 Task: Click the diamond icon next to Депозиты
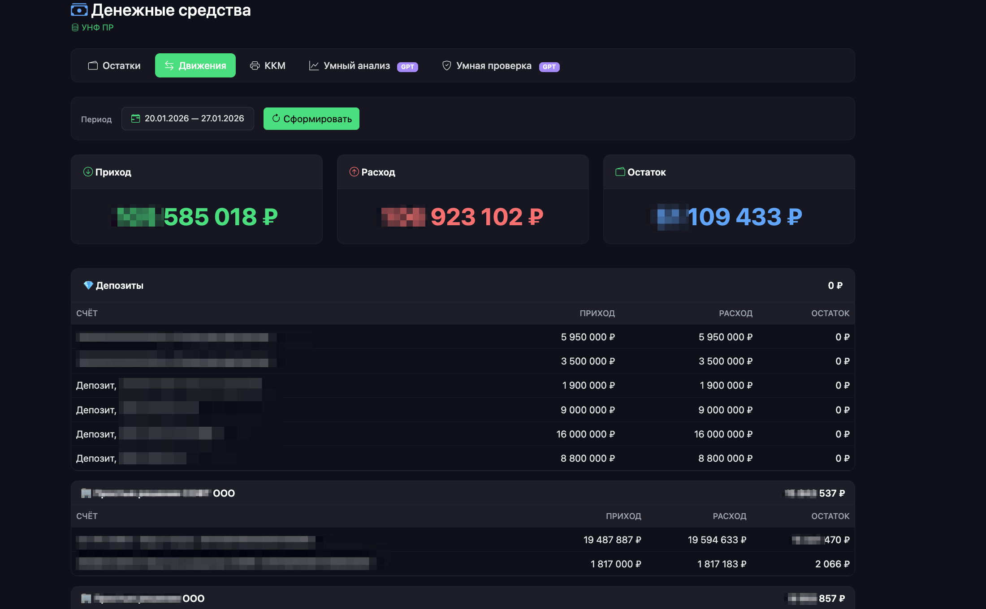[88, 285]
